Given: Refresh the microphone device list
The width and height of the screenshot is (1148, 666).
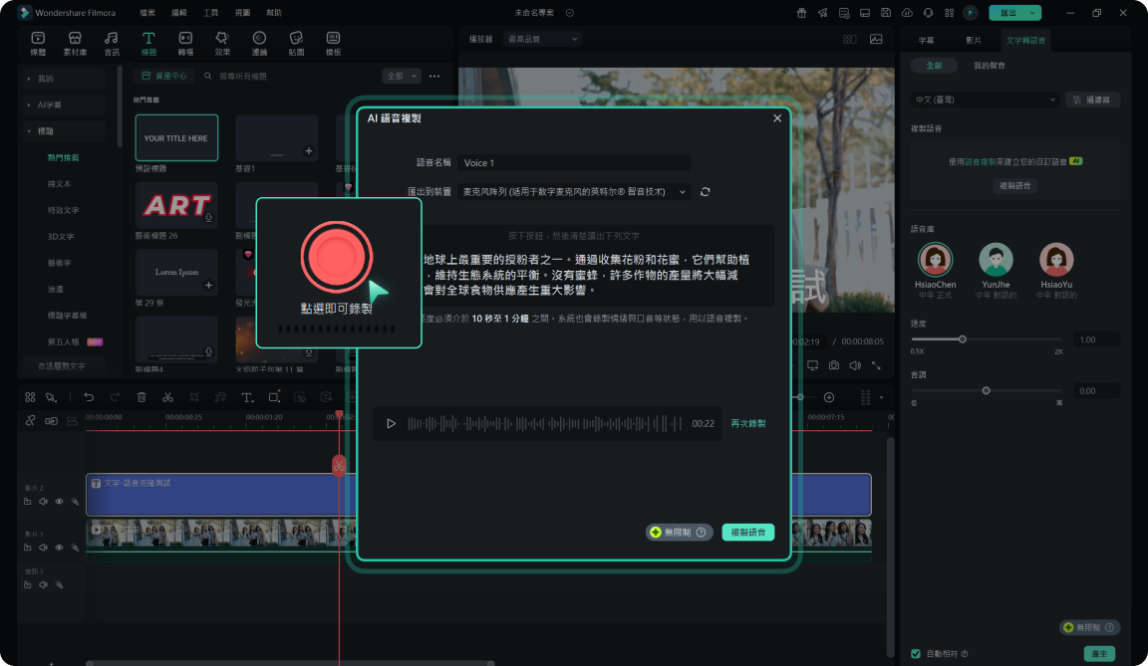Looking at the screenshot, I should (x=706, y=191).
